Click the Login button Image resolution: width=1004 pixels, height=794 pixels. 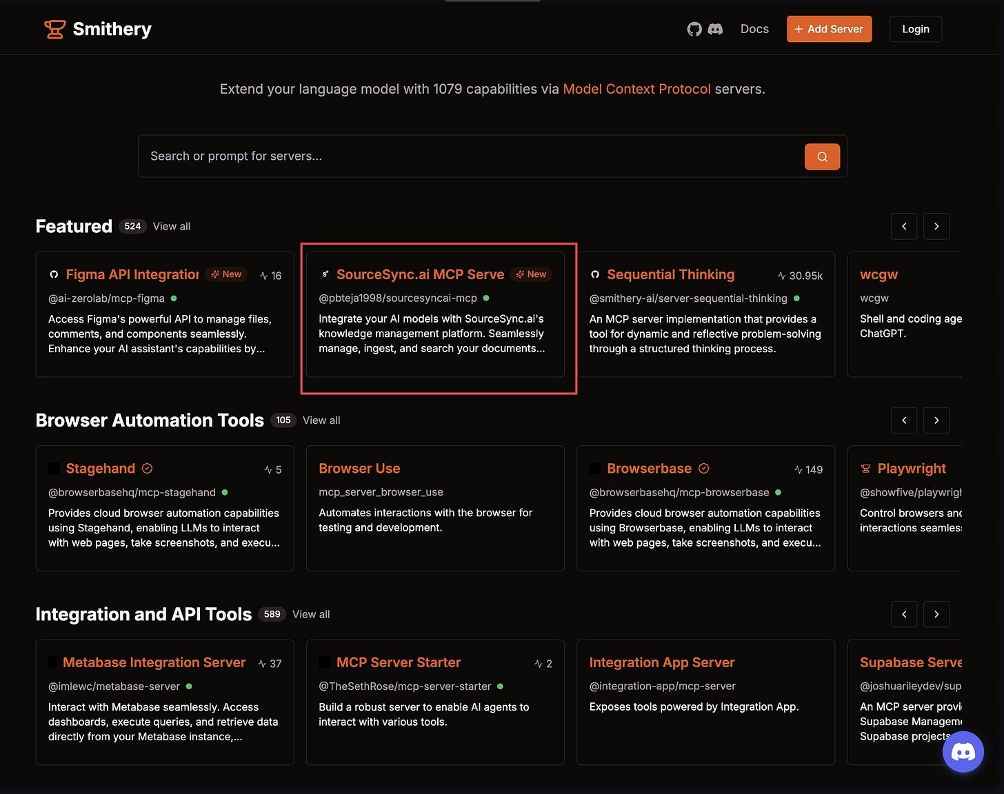[916, 29]
